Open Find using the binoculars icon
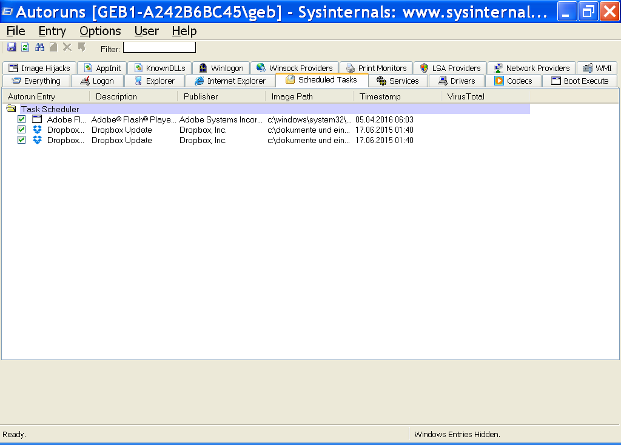Image resolution: width=621 pixels, height=445 pixels. 39,47
